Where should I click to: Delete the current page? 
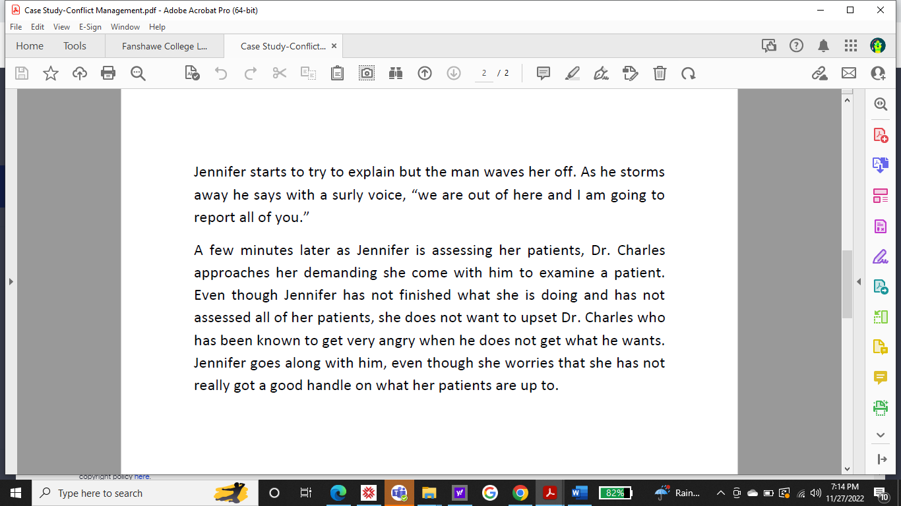[x=660, y=73]
